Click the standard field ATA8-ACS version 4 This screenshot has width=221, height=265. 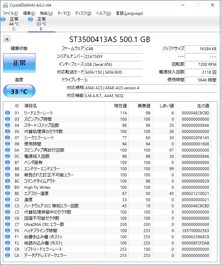point(150,88)
